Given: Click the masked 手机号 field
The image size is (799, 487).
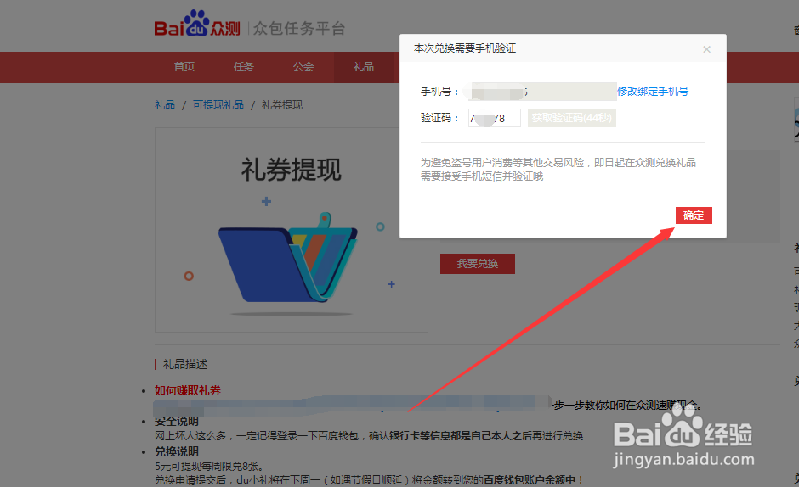Looking at the screenshot, I should click(542, 92).
